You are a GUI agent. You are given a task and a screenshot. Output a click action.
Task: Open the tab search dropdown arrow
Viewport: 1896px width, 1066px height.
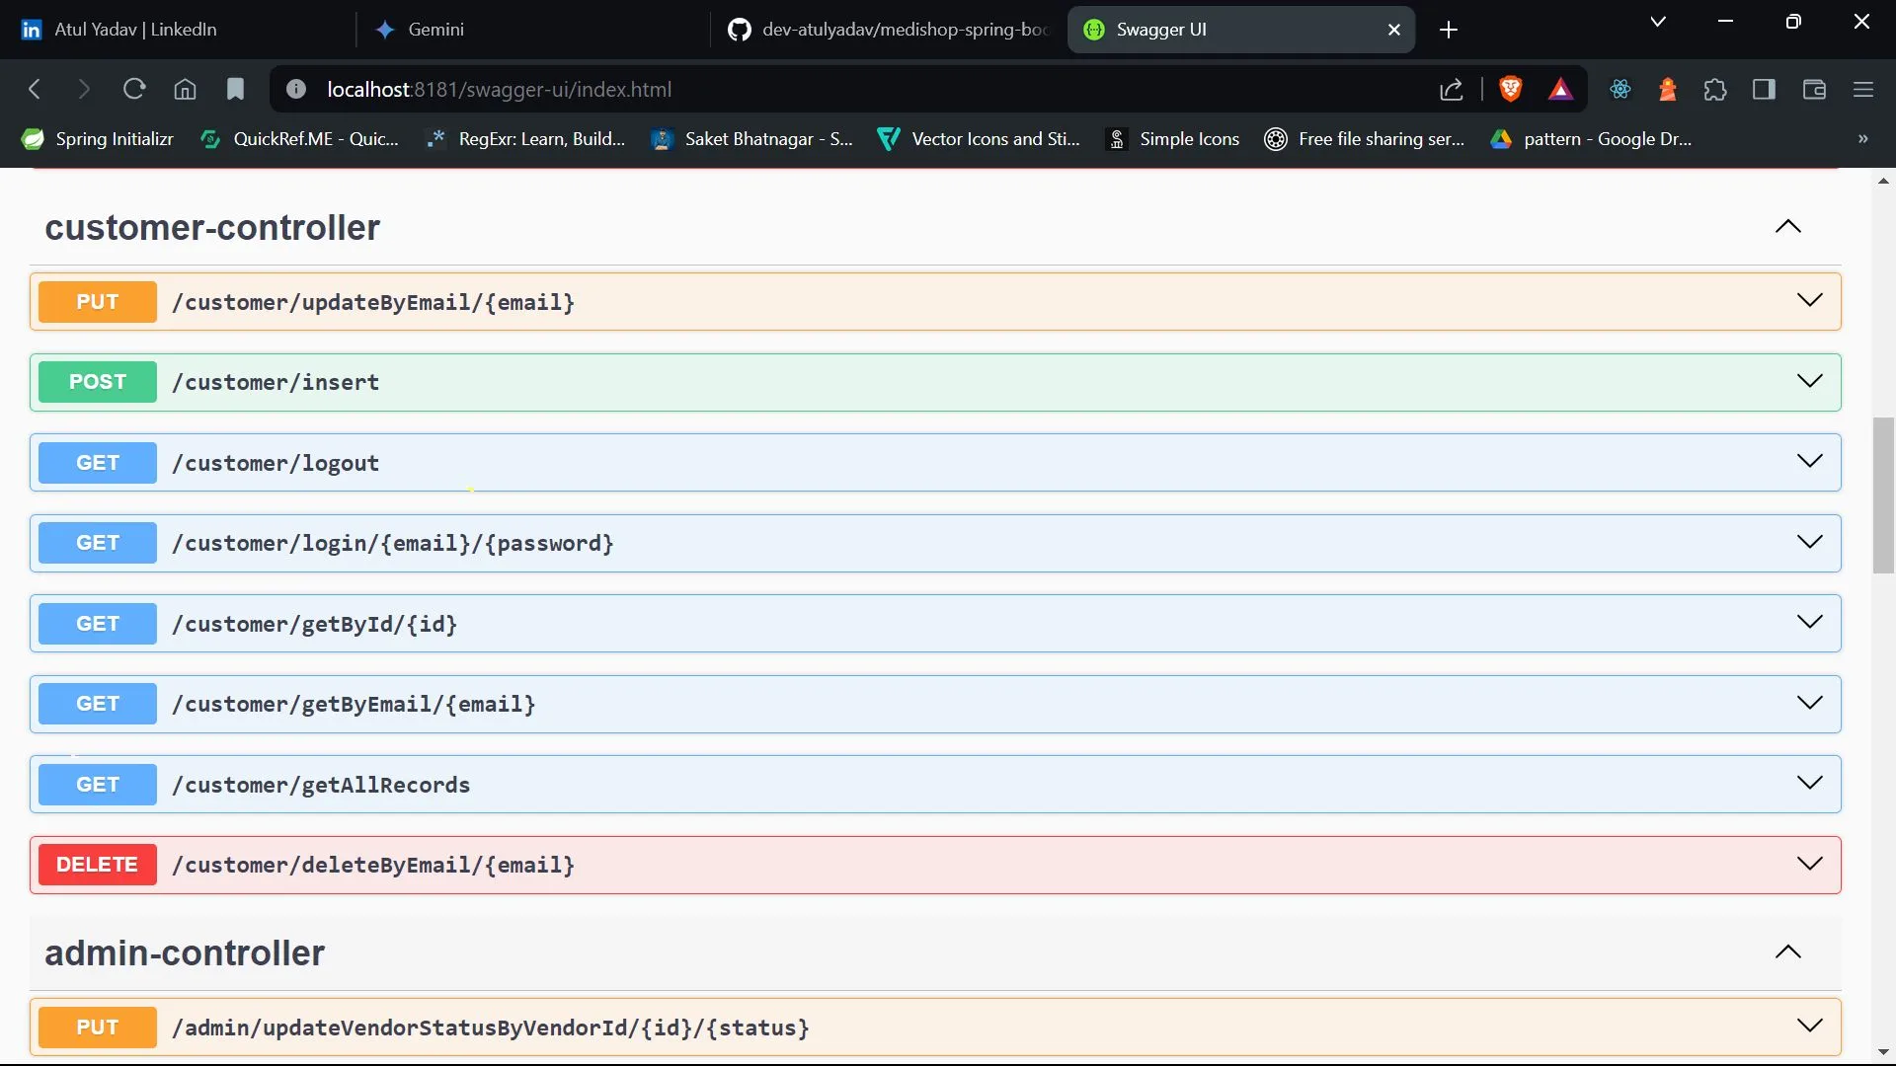pyautogui.click(x=1658, y=22)
